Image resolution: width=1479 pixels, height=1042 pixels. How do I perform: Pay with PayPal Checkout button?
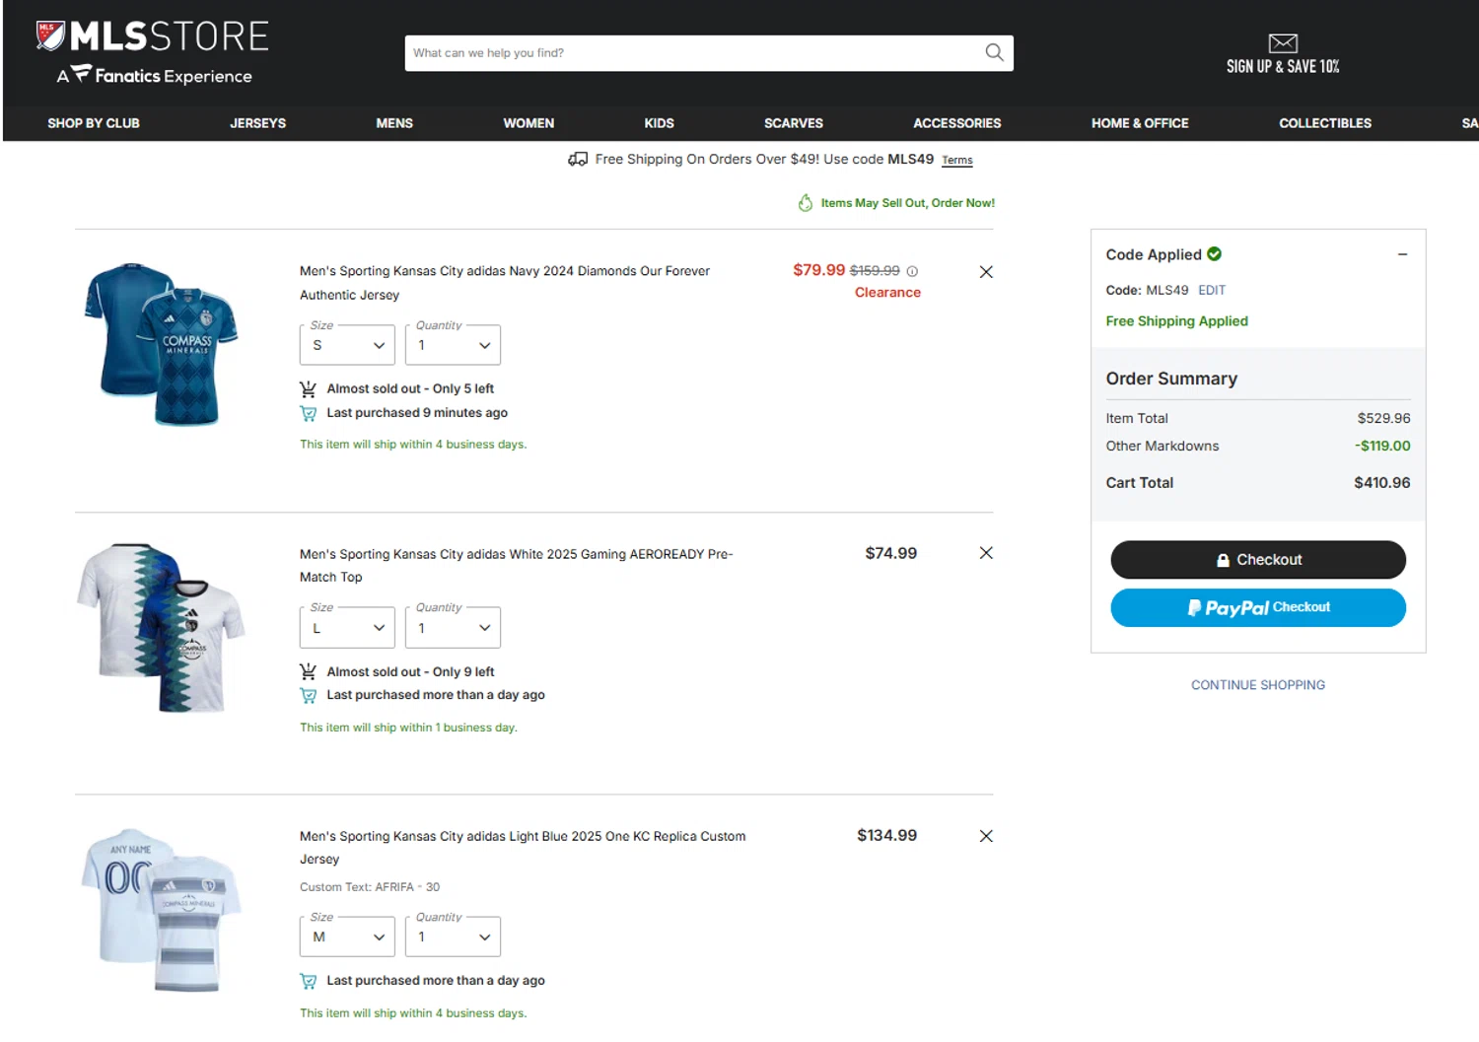(1257, 607)
